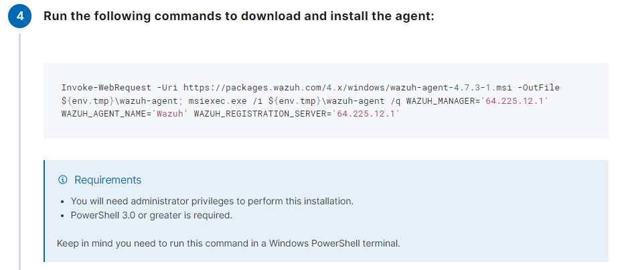Click the Requirements info circle icon

(62, 180)
